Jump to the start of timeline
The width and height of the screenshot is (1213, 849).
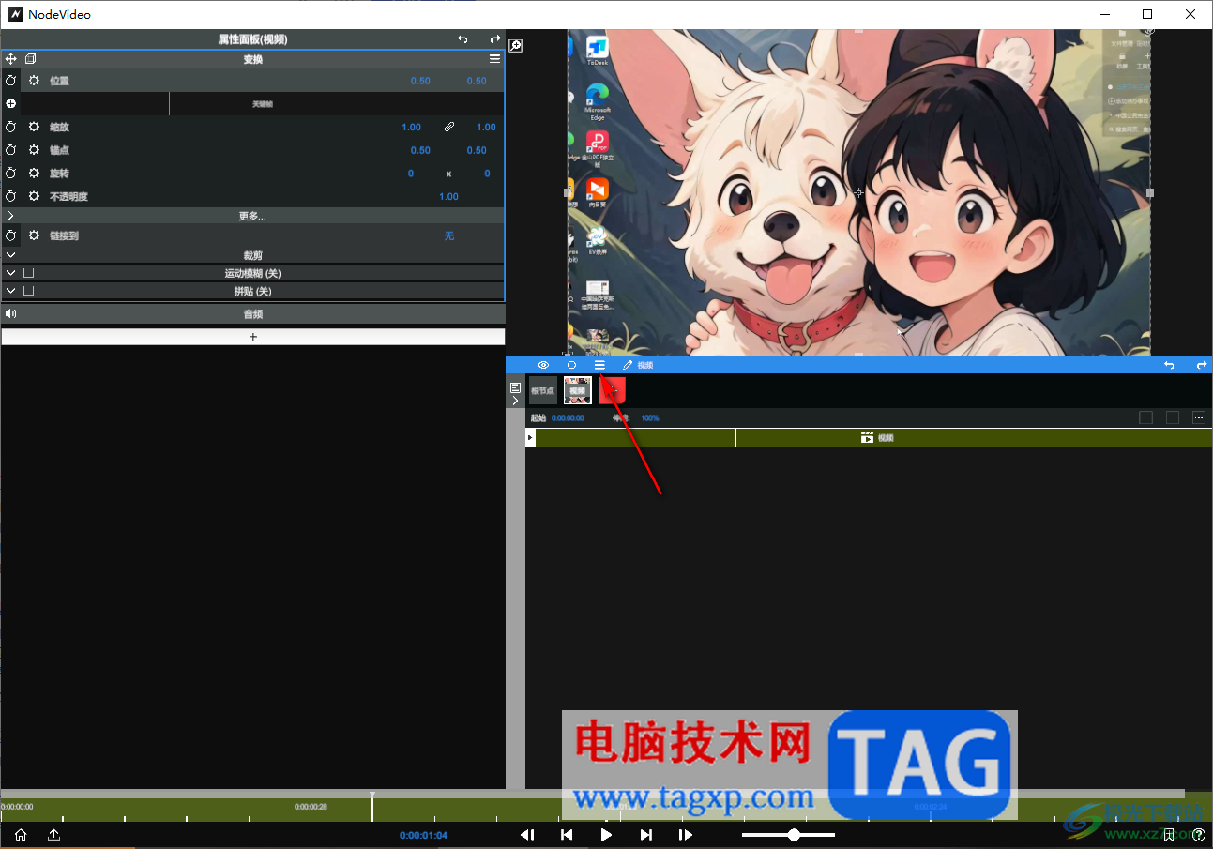pyautogui.click(x=567, y=835)
